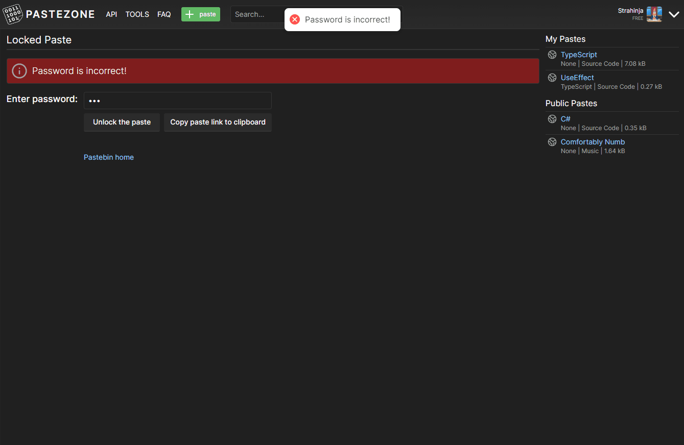Expand the user account dropdown chevron
The height and width of the screenshot is (445, 684).
pos(674,15)
